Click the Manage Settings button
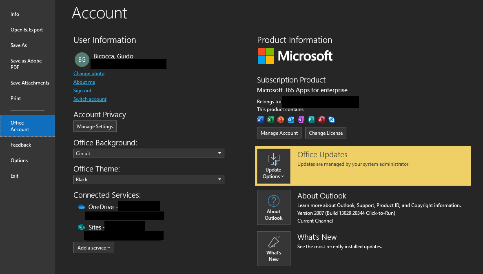Image resolution: width=483 pixels, height=274 pixels. (95, 126)
